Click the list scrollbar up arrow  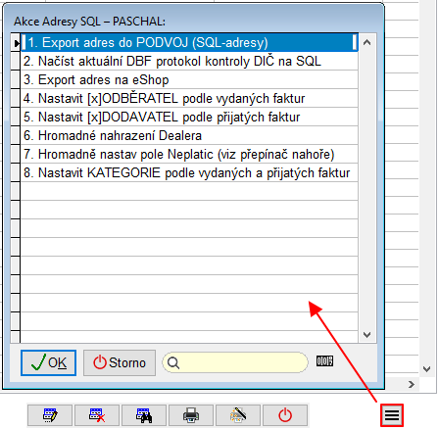click(x=367, y=42)
